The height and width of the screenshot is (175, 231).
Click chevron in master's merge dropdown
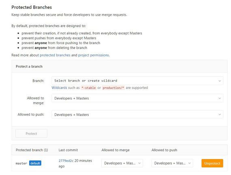point(139,163)
